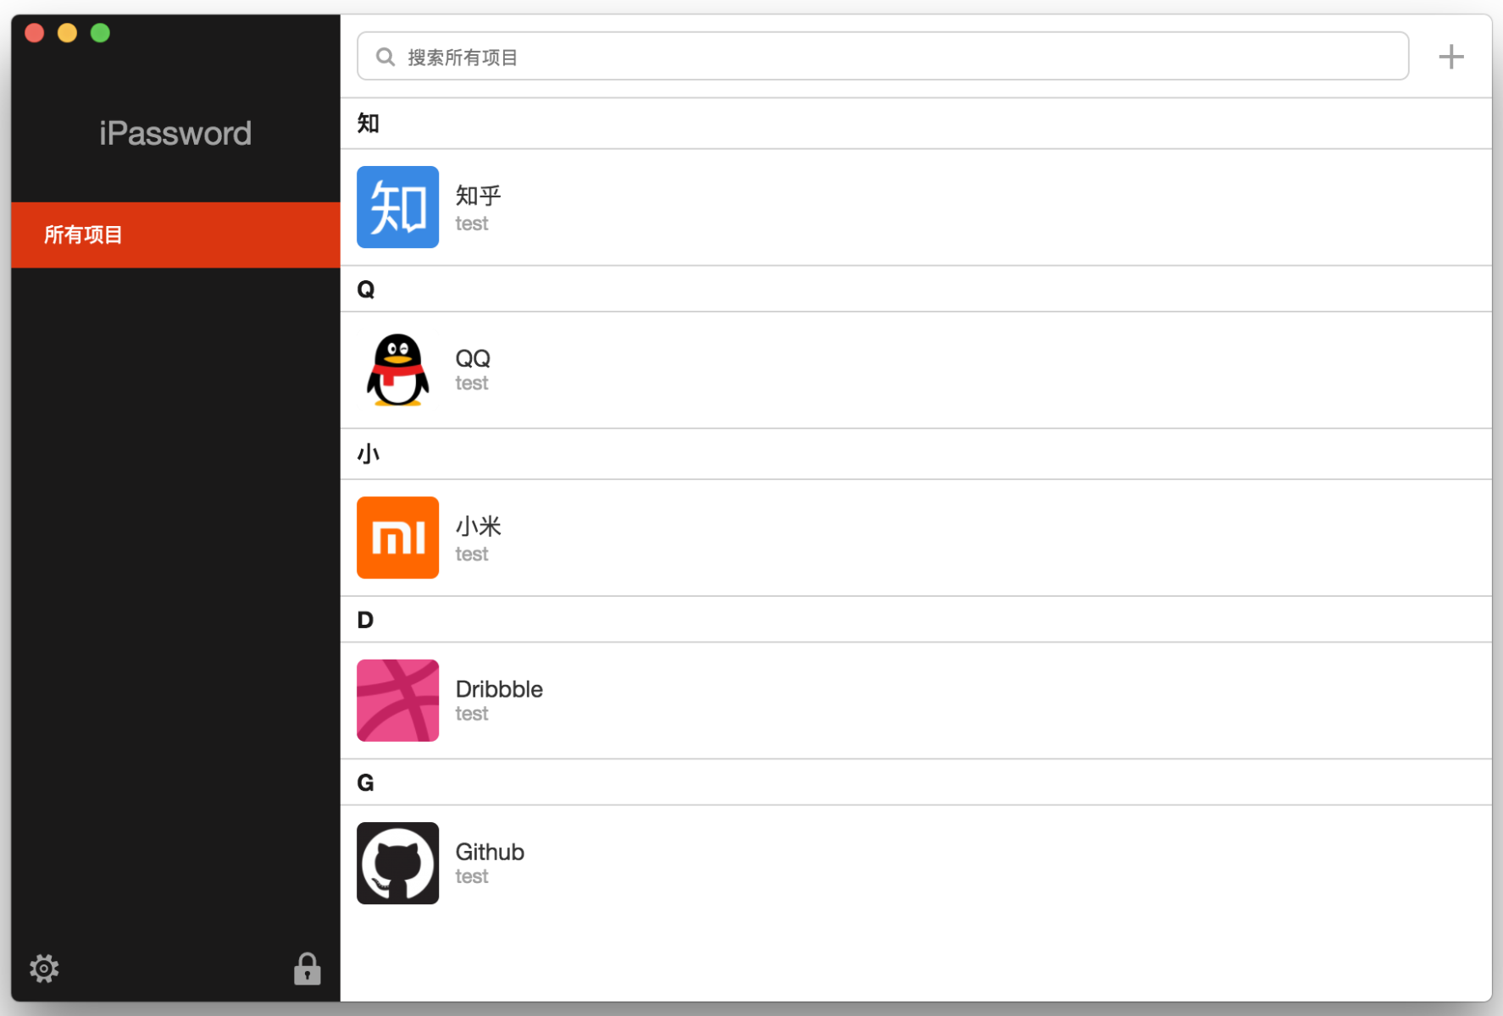Click the test username under QQ

472,384
